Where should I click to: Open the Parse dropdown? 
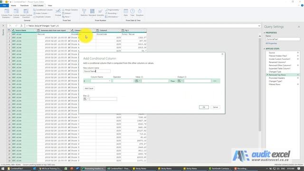click(x=66, y=17)
